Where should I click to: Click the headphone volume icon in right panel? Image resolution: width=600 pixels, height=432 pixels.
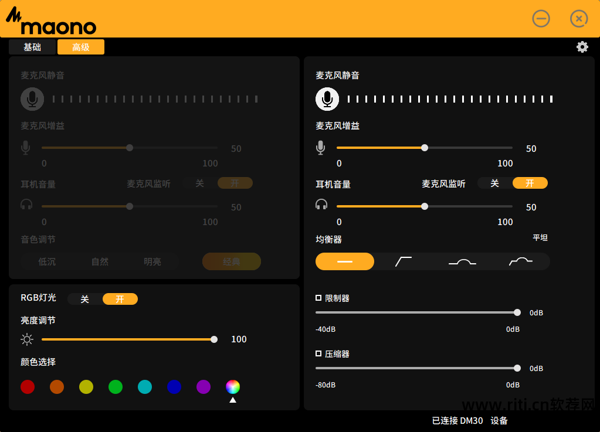point(321,205)
